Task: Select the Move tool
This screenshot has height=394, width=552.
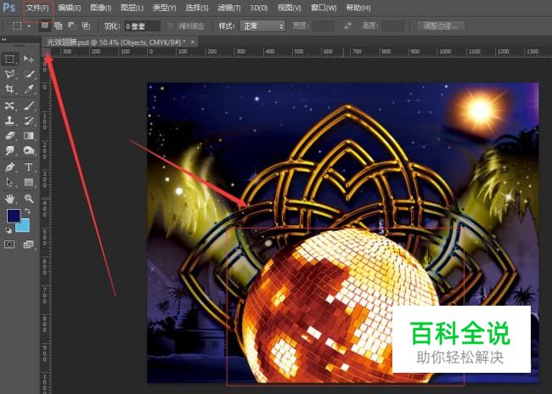Action: click(29, 59)
